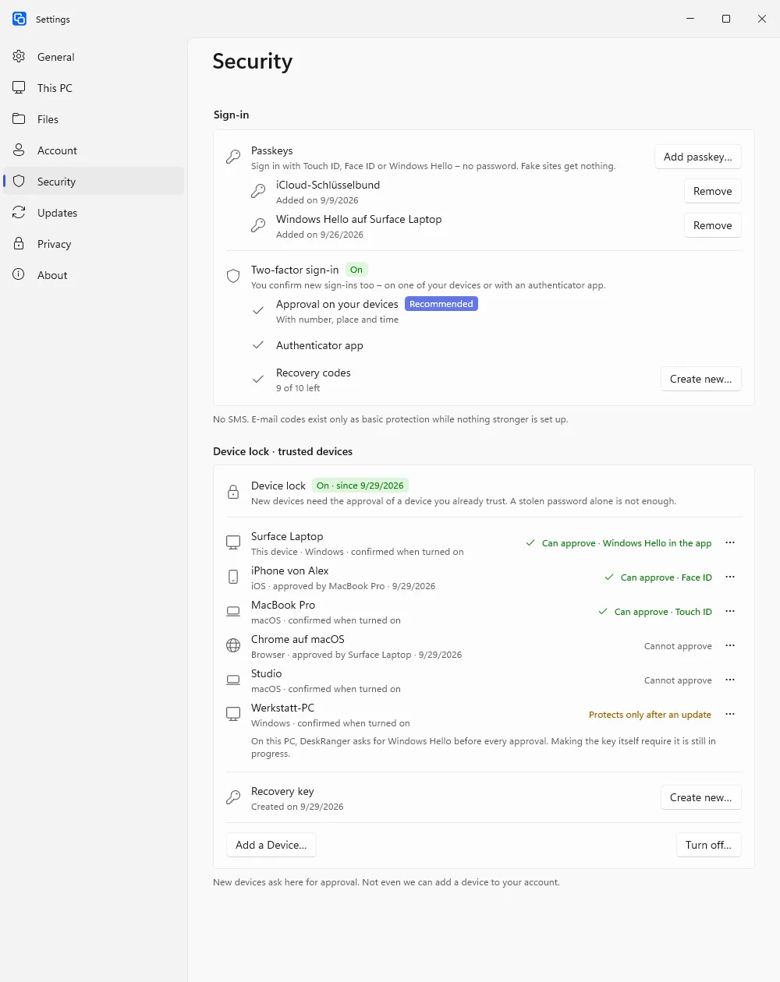The height and width of the screenshot is (982, 780).
Task: Click the laptop icon for Studio
Action: pyautogui.click(x=233, y=680)
